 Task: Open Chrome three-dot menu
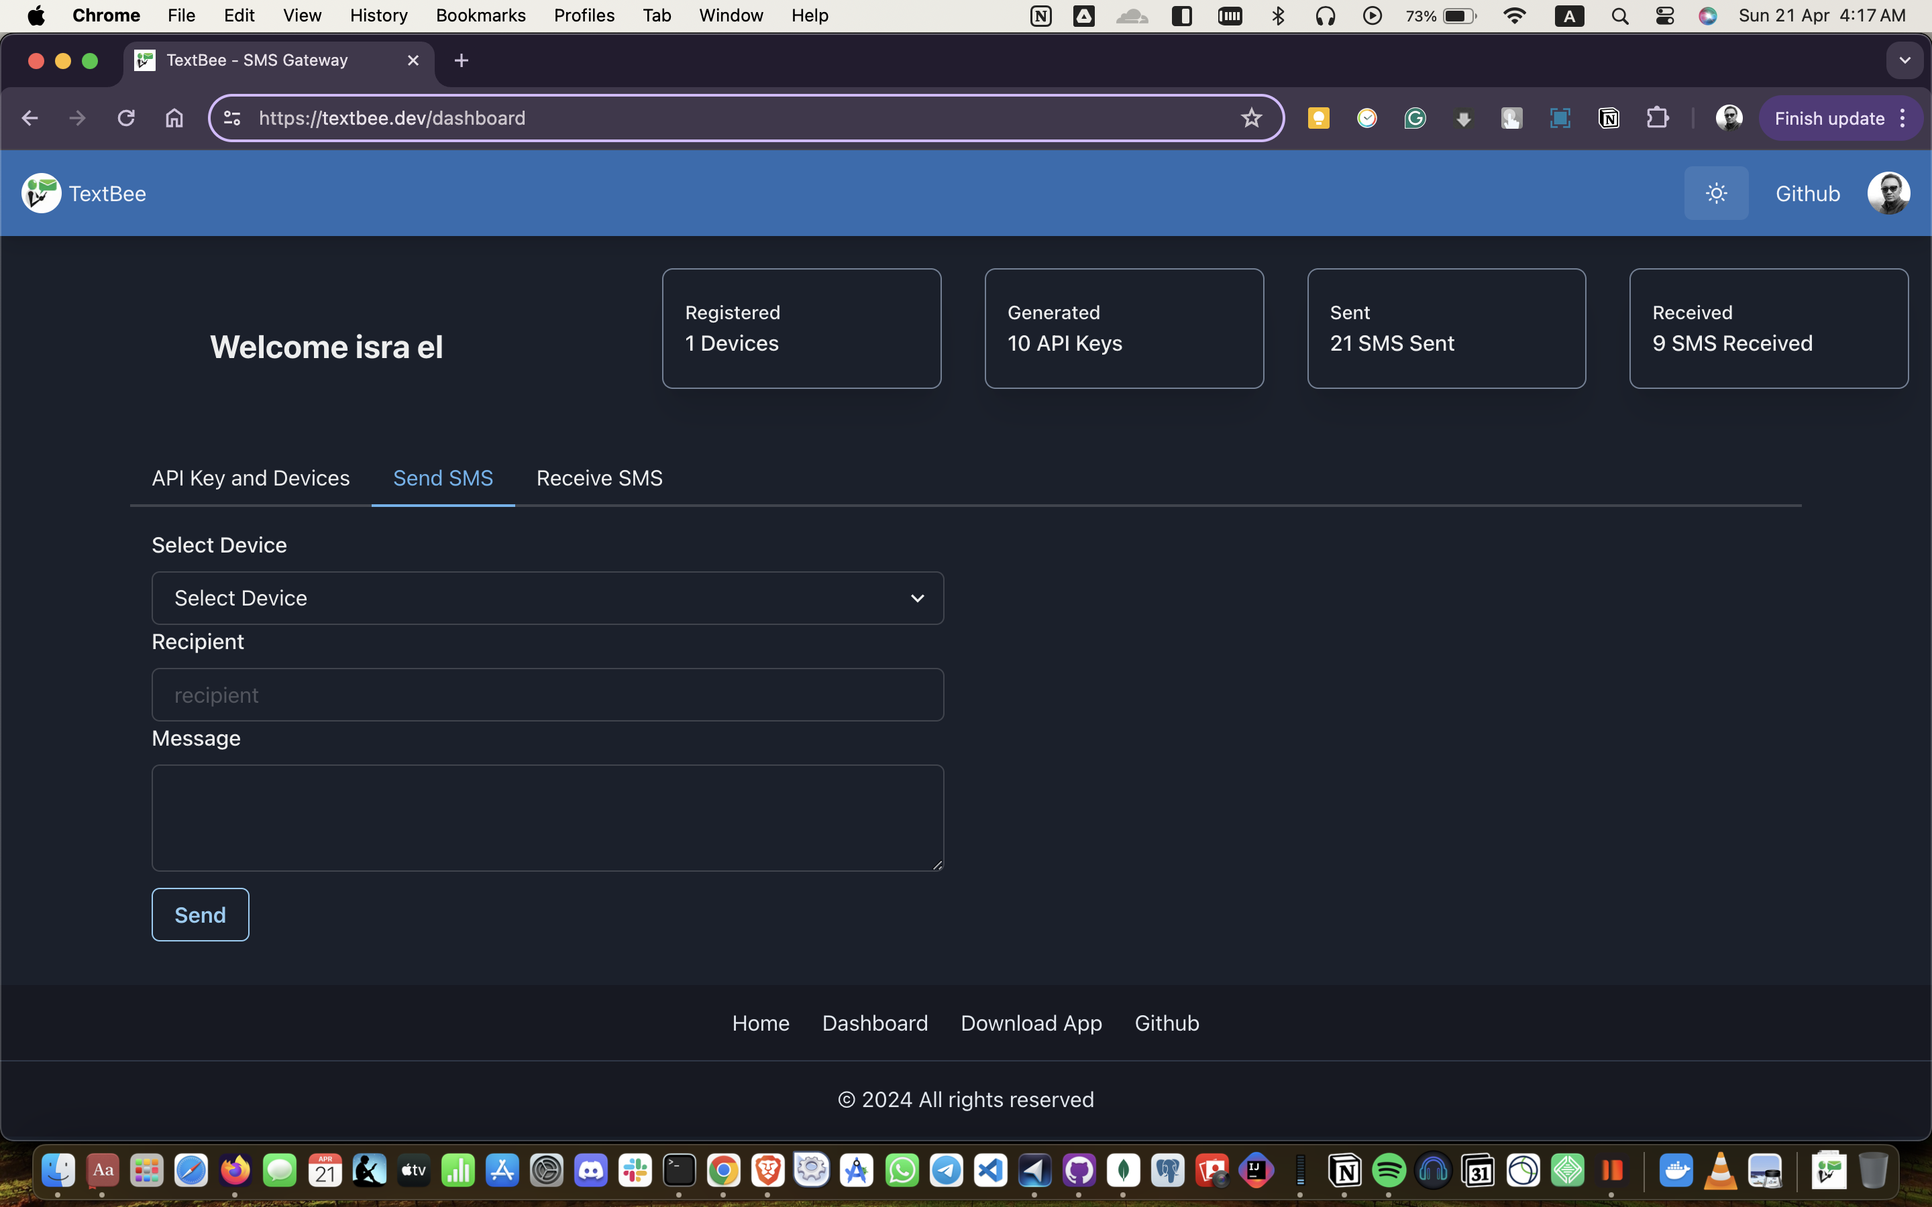click(1903, 118)
